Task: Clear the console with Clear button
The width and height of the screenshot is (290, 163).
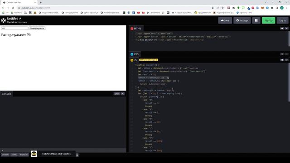Action: [x=117, y=94]
